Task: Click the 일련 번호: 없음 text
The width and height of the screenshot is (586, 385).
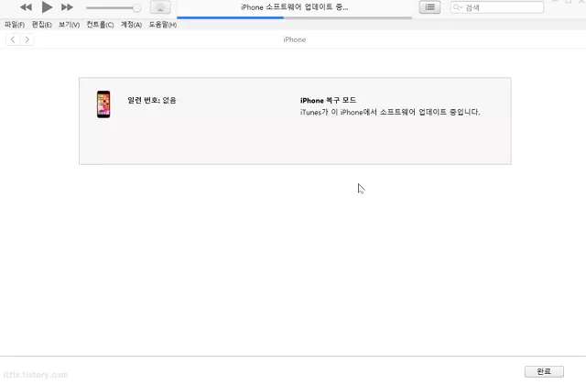Action: (x=152, y=100)
